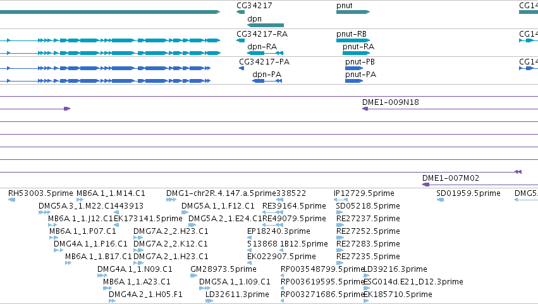
Task: Select the ESG014d.E21_D12.3prime label
Action: point(413,282)
